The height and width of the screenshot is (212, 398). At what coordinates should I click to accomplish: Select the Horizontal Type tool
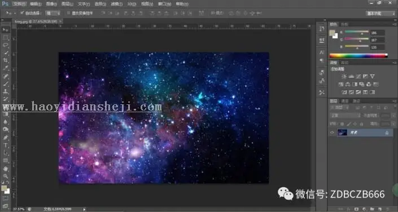coord(6,145)
